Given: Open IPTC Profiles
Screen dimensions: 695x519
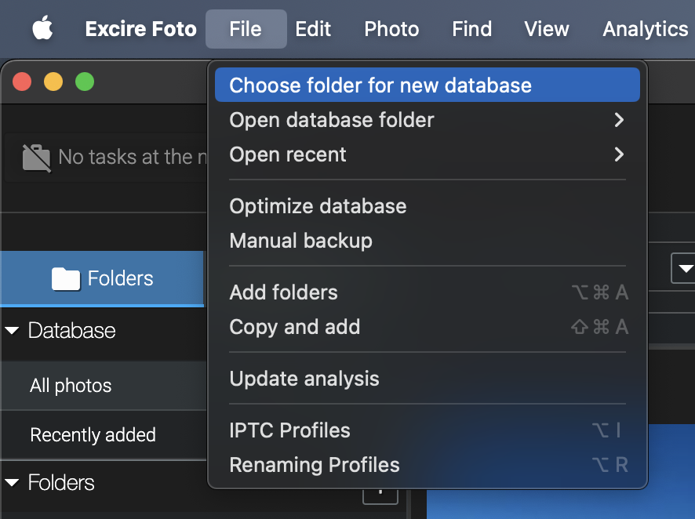Looking at the screenshot, I should click(428, 430).
